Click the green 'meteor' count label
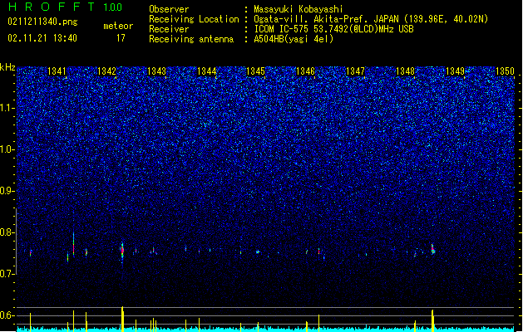Screen dimensions: 523x332 point(118,26)
